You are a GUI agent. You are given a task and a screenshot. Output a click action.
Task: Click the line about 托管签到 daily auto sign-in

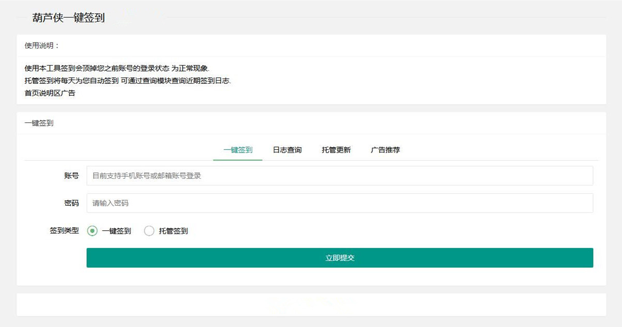pos(128,81)
